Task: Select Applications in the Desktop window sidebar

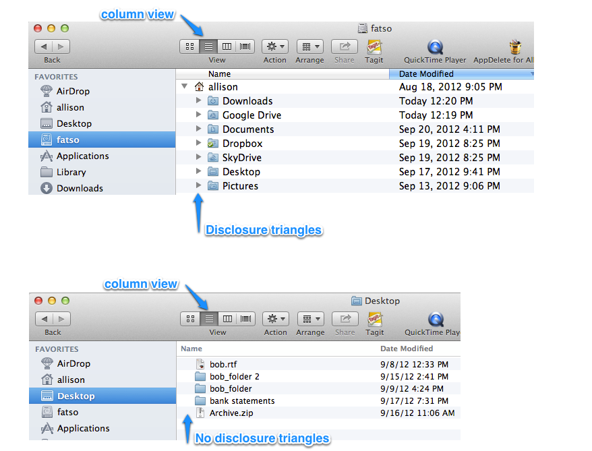Action: click(x=82, y=428)
